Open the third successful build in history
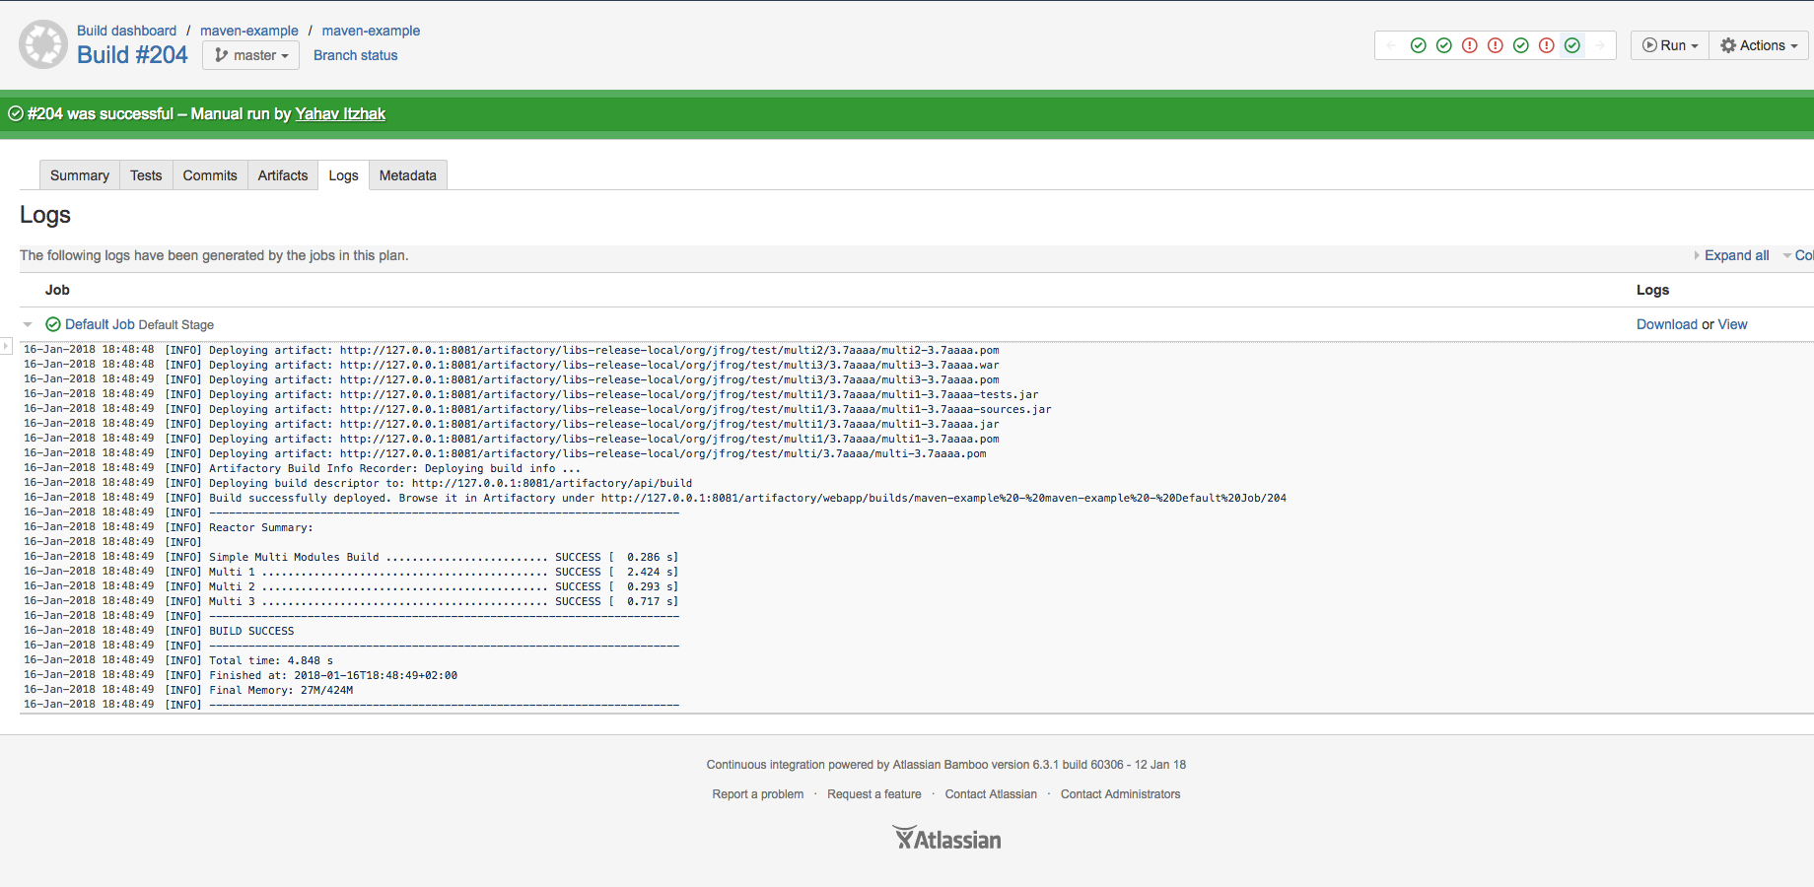The height and width of the screenshot is (887, 1814). [1521, 45]
